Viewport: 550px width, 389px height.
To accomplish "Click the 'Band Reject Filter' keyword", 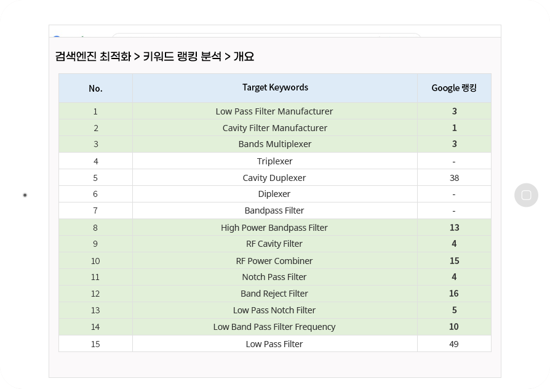I will point(274,294).
